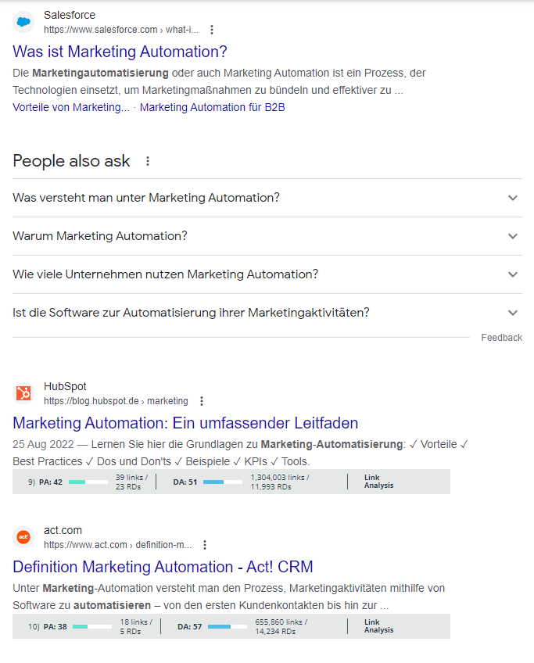
Task: Click the Salesforce cloud favicon
Action: (23, 23)
